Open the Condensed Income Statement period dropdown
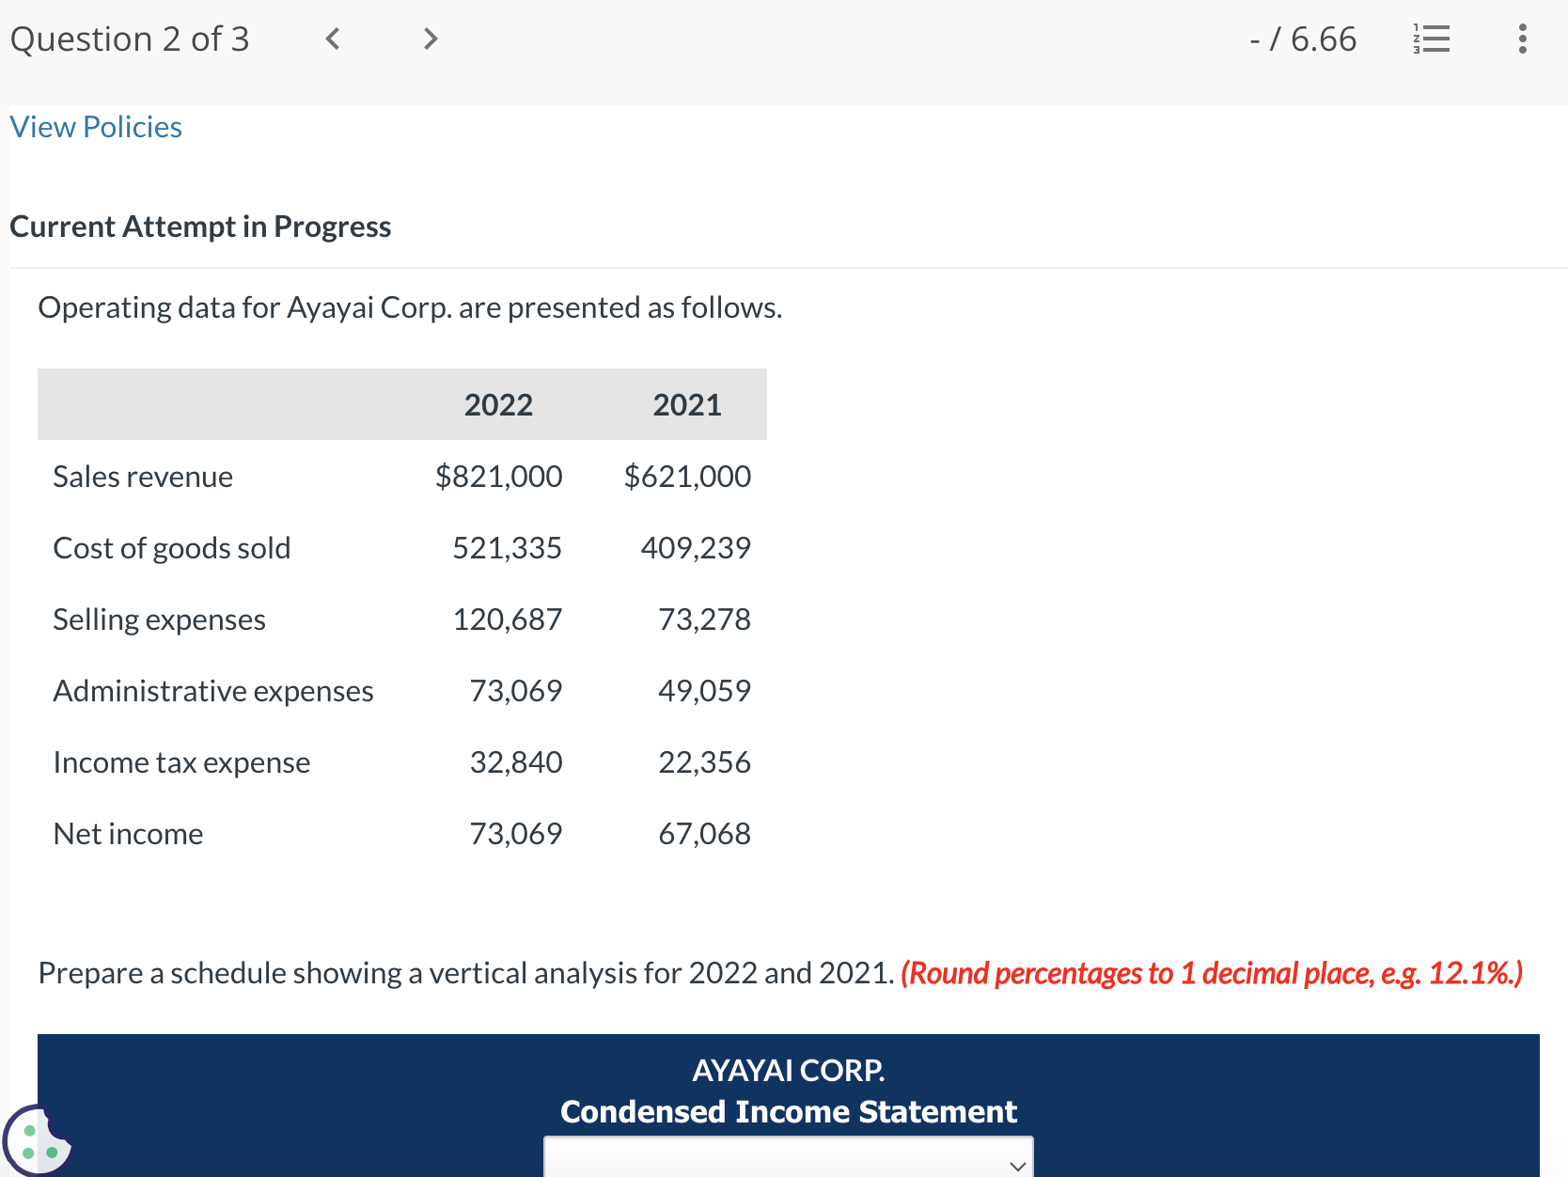Image resolution: width=1568 pixels, height=1177 pixels. 788,1163
